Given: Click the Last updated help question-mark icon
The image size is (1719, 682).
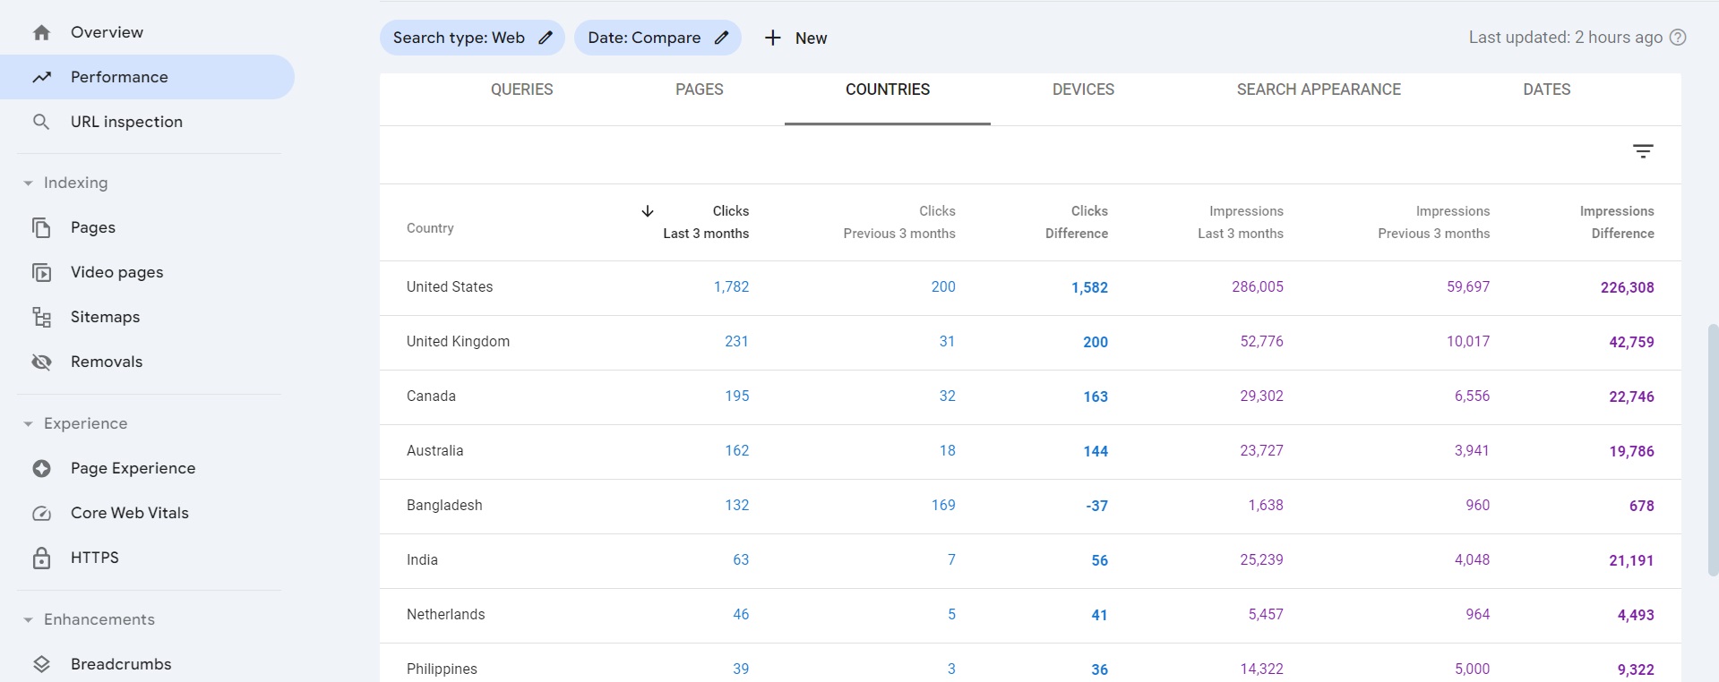Looking at the screenshot, I should click(1678, 38).
